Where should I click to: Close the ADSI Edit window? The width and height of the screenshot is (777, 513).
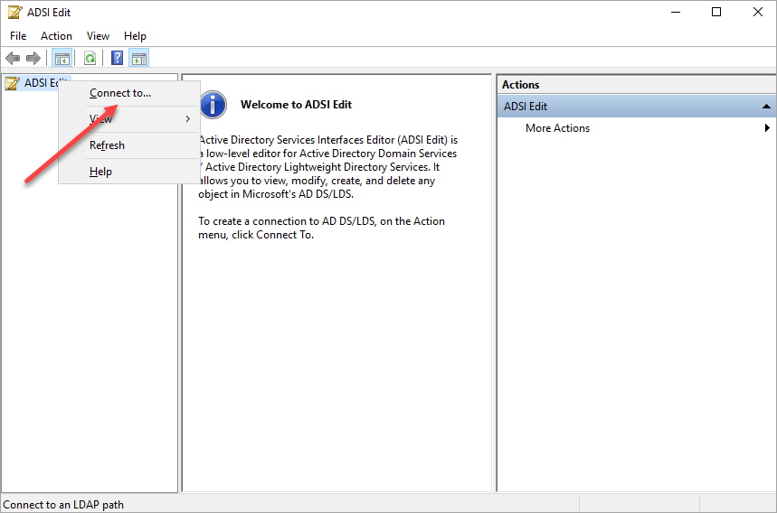pos(757,12)
